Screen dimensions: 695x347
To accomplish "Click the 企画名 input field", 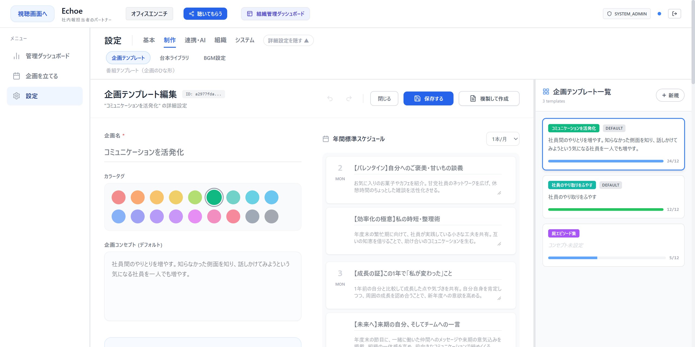I will point(203,152).
